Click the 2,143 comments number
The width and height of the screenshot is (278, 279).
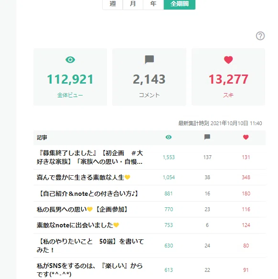(x=149, y=79)
